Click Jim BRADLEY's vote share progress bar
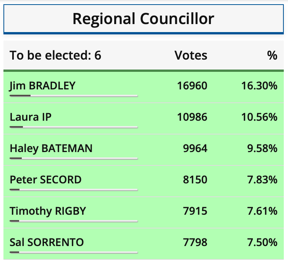The width and height of the screenshot is (288, 264). click(x=73, y=96)
